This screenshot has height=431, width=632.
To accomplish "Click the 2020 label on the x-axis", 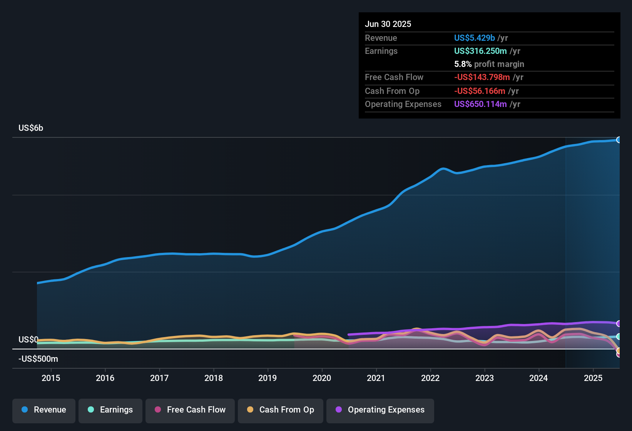I will 322,378.
